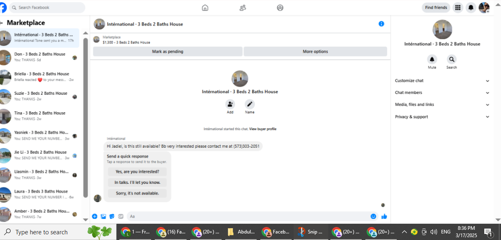The height and width of the screenshot is (240, 501).
Task: Switch to the "(16) Fa..." Chrome taskbar window
Action: click(x=171, y=232)
